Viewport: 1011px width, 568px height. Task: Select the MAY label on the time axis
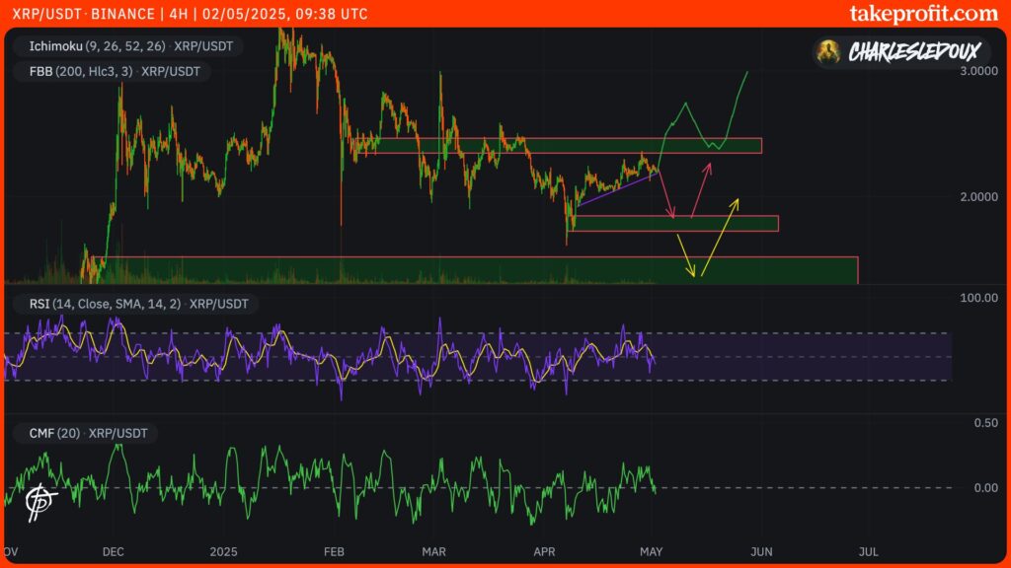click(652, 552)
